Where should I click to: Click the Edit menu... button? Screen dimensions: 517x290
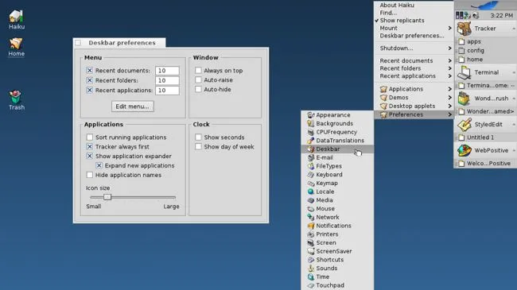point(133,106)
